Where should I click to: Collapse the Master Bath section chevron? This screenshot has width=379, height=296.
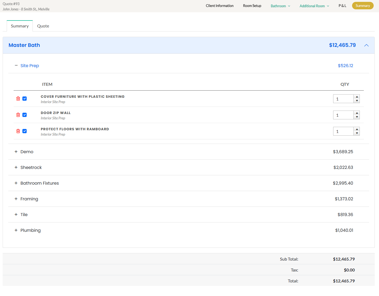coord(366,45)
